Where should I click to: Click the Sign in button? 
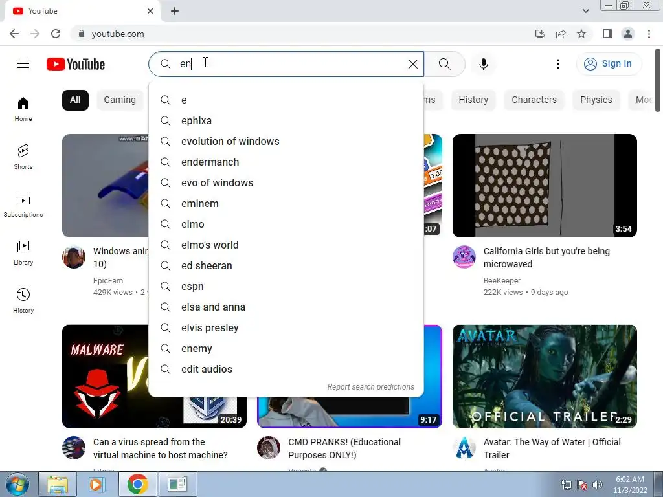pyautogui.click(x=609, y=64)
